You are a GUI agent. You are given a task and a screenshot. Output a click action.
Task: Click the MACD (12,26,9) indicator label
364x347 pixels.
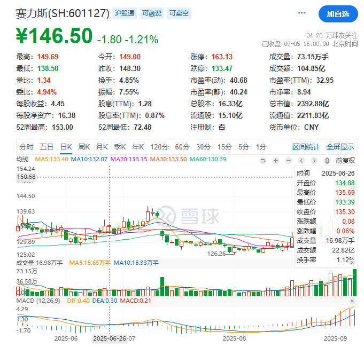(x=38, y=301)
